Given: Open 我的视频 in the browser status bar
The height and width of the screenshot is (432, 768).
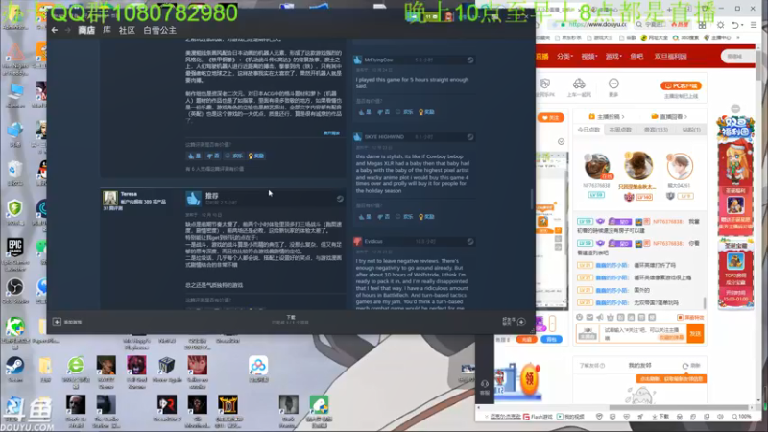Looking at the screenshot, I should pyautogui.click(x=570, y=417).
